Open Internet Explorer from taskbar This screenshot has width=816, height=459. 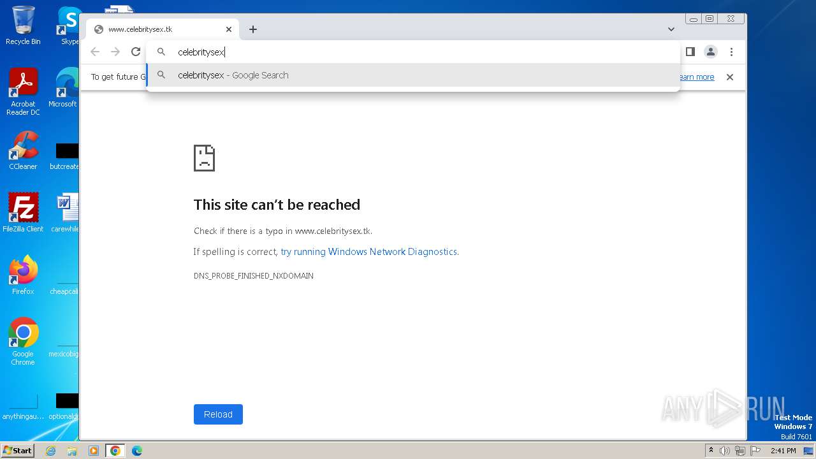(50, 451)
